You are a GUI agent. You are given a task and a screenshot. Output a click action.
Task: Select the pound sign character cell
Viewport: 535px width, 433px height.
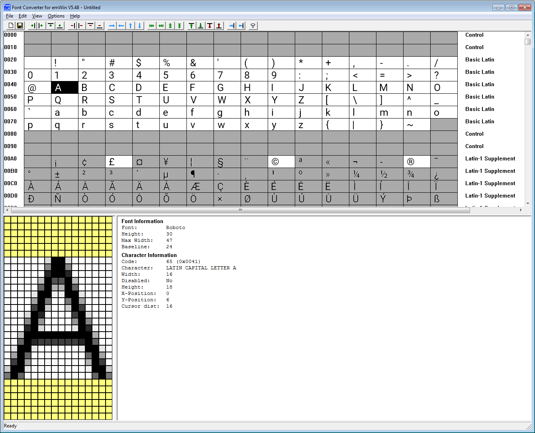click(118, 161)
